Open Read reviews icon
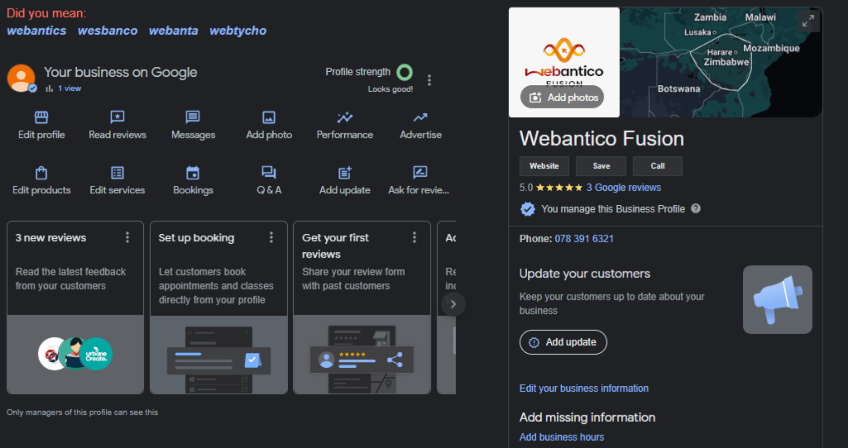Image resolution: width=848 pixels, height=448 pixels. tap(117, 118)
